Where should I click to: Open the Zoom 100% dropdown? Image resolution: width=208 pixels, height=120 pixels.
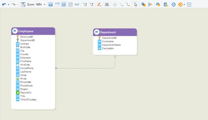coord(45,5)
